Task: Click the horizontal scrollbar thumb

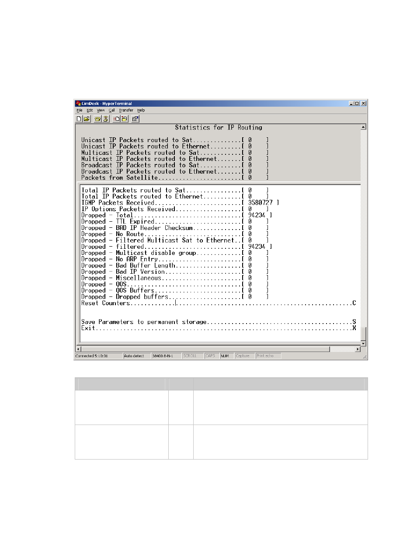Action: click(205, 349)
